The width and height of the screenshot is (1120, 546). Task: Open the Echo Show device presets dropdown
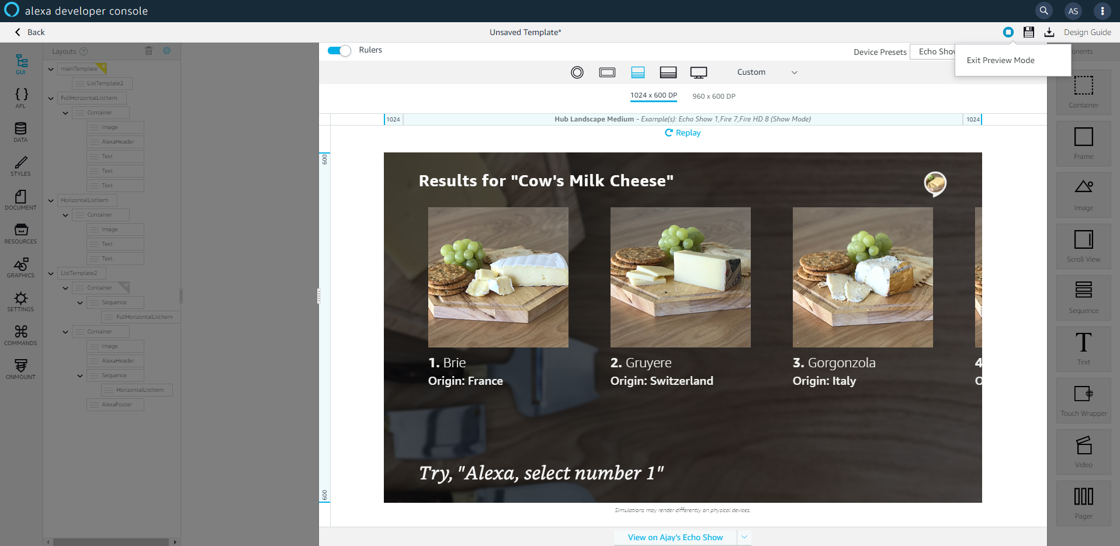935,51
